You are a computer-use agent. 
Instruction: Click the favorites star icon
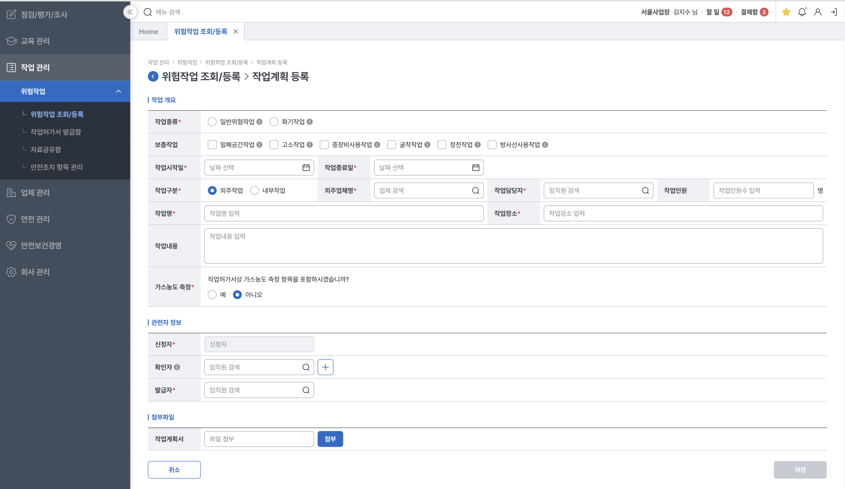click(786, 12)
